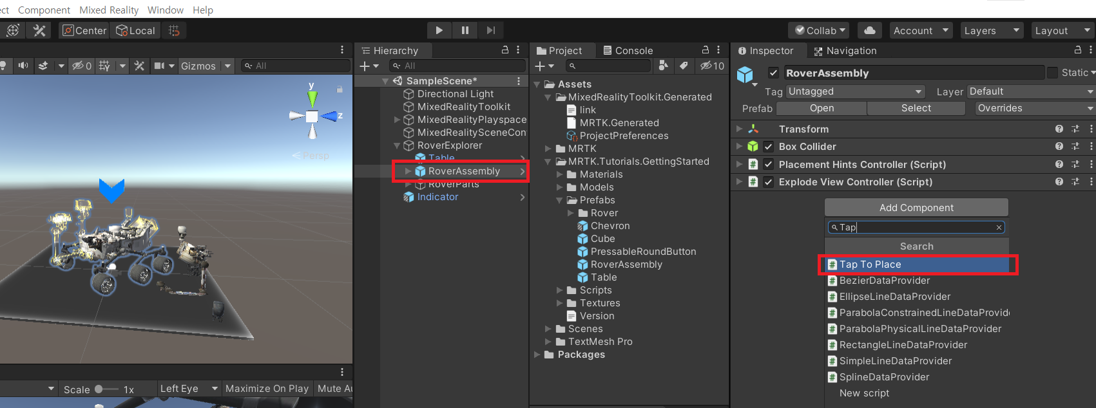Open Scene component tools icon
The height and width of the screenshot is (408, 1096).
139,66
